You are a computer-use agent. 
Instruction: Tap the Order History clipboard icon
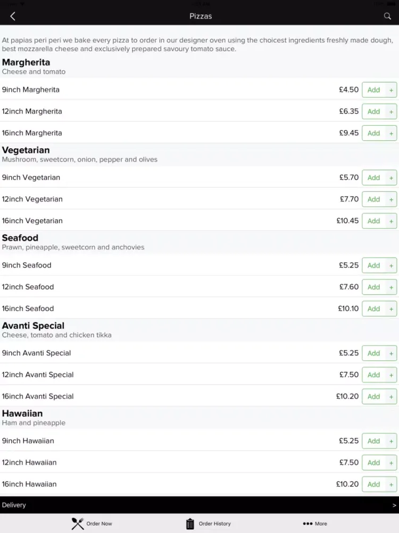click(x=190, y=523)
